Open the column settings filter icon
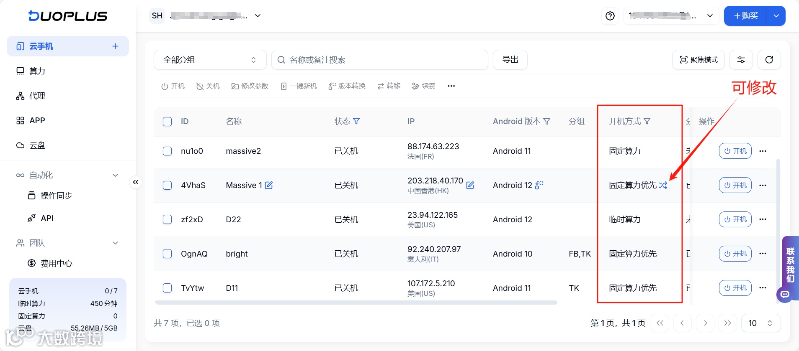The width and height of the screenshot is (799, 351). [x=741, y=60]
